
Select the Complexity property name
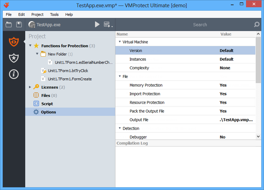click(139, 68)
